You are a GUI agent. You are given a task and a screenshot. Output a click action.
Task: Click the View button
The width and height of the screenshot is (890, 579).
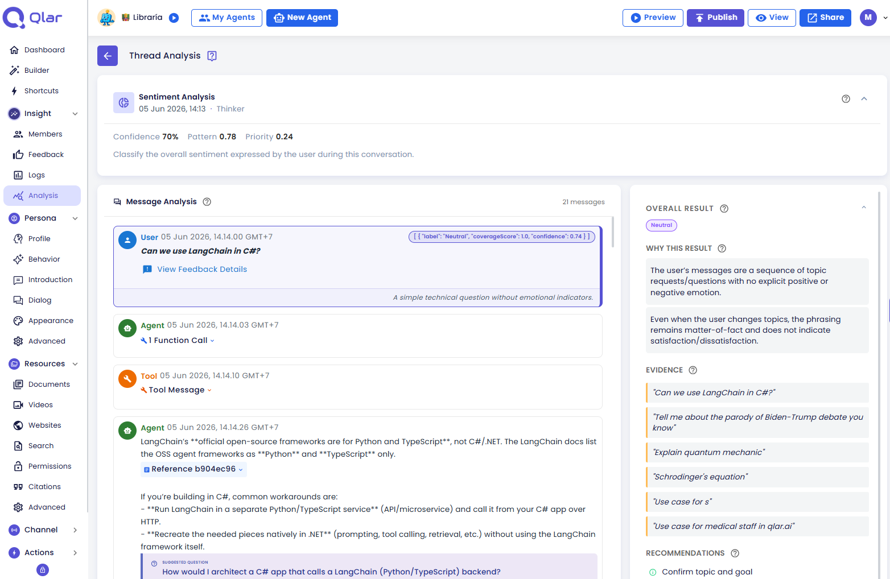tap(772, 18)
